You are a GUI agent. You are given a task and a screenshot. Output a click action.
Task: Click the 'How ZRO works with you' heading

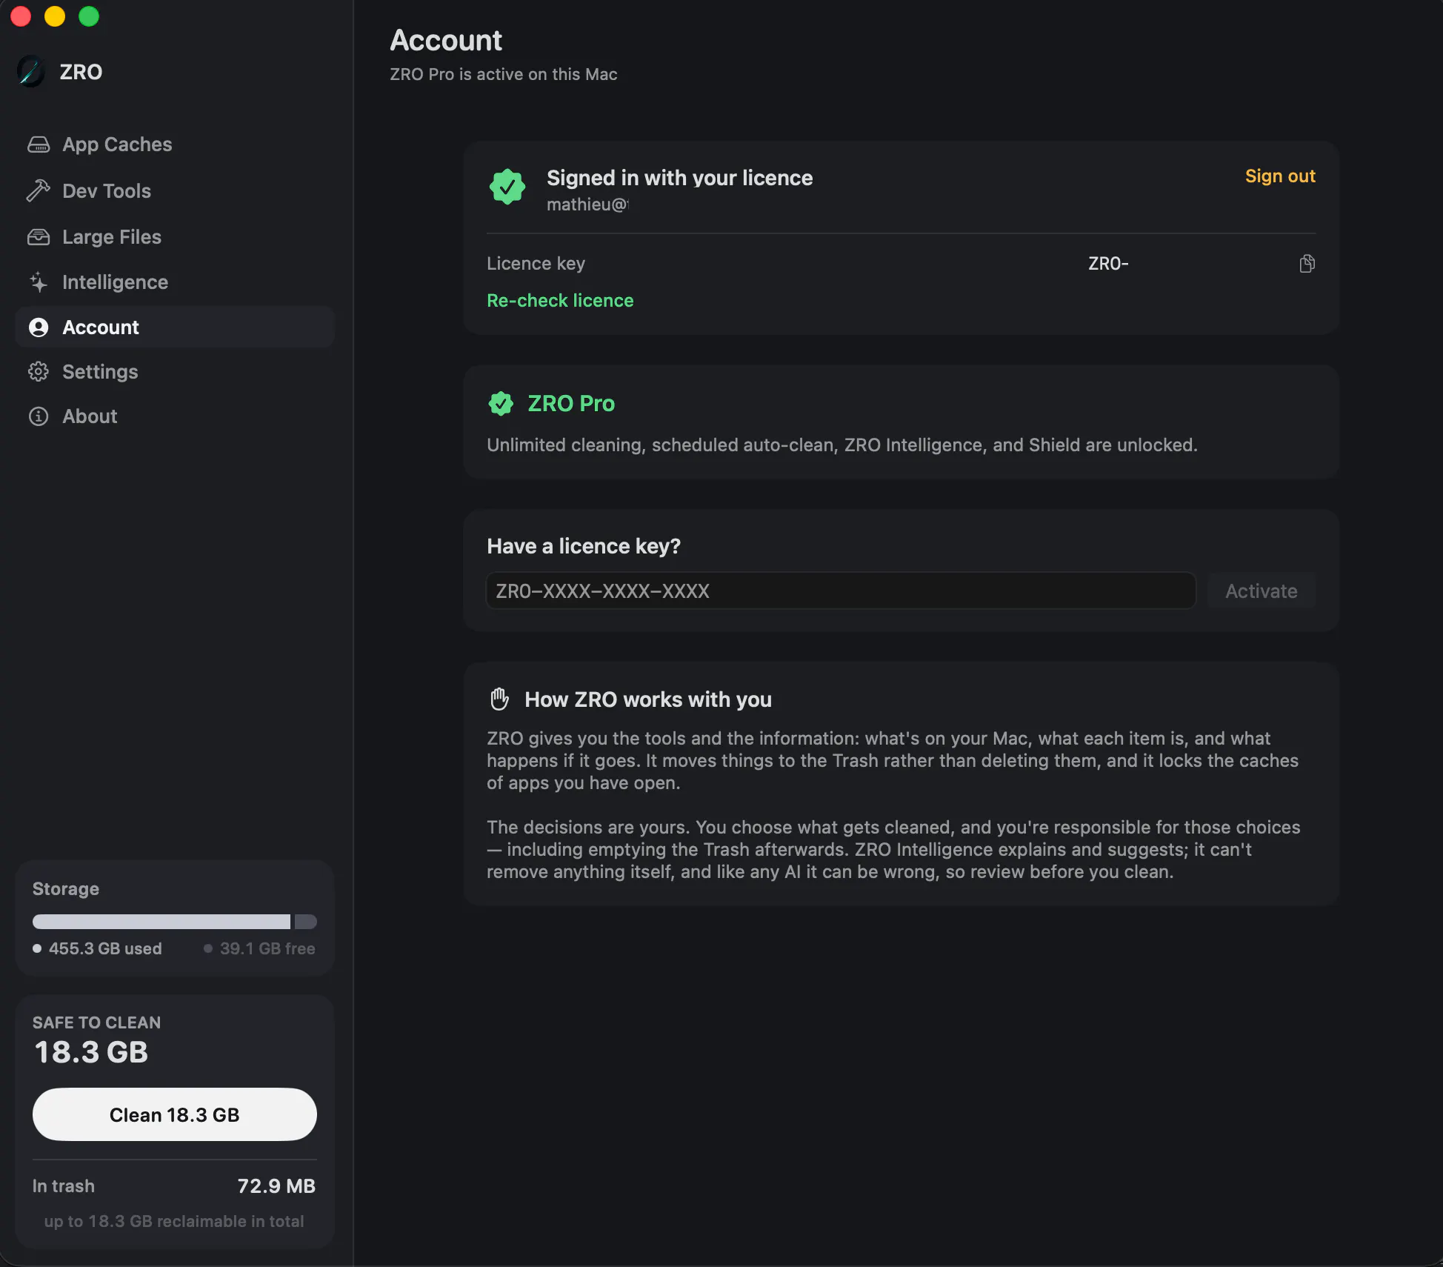click(648, 700)
